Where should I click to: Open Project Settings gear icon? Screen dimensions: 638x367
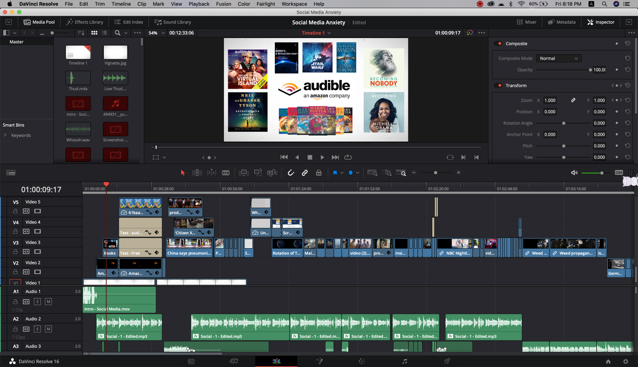pos(626,361)
